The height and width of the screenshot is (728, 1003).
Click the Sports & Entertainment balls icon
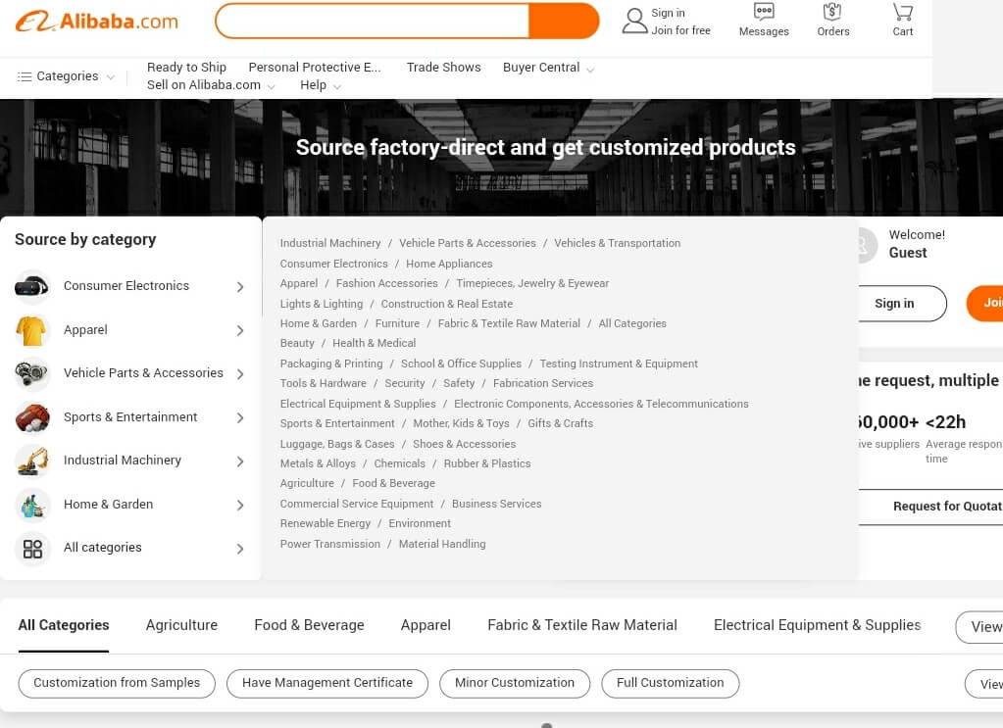pyautogui.click(x=32, y=417)
